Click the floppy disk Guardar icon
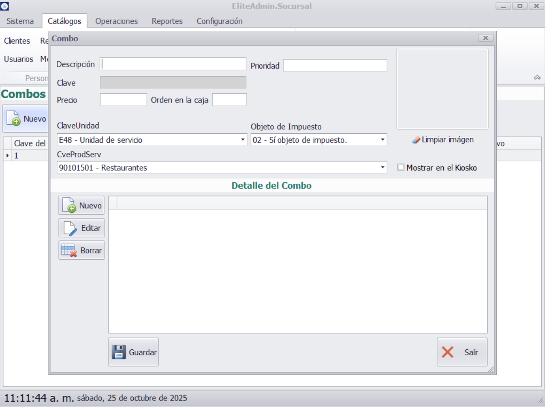 click(119, 352)
